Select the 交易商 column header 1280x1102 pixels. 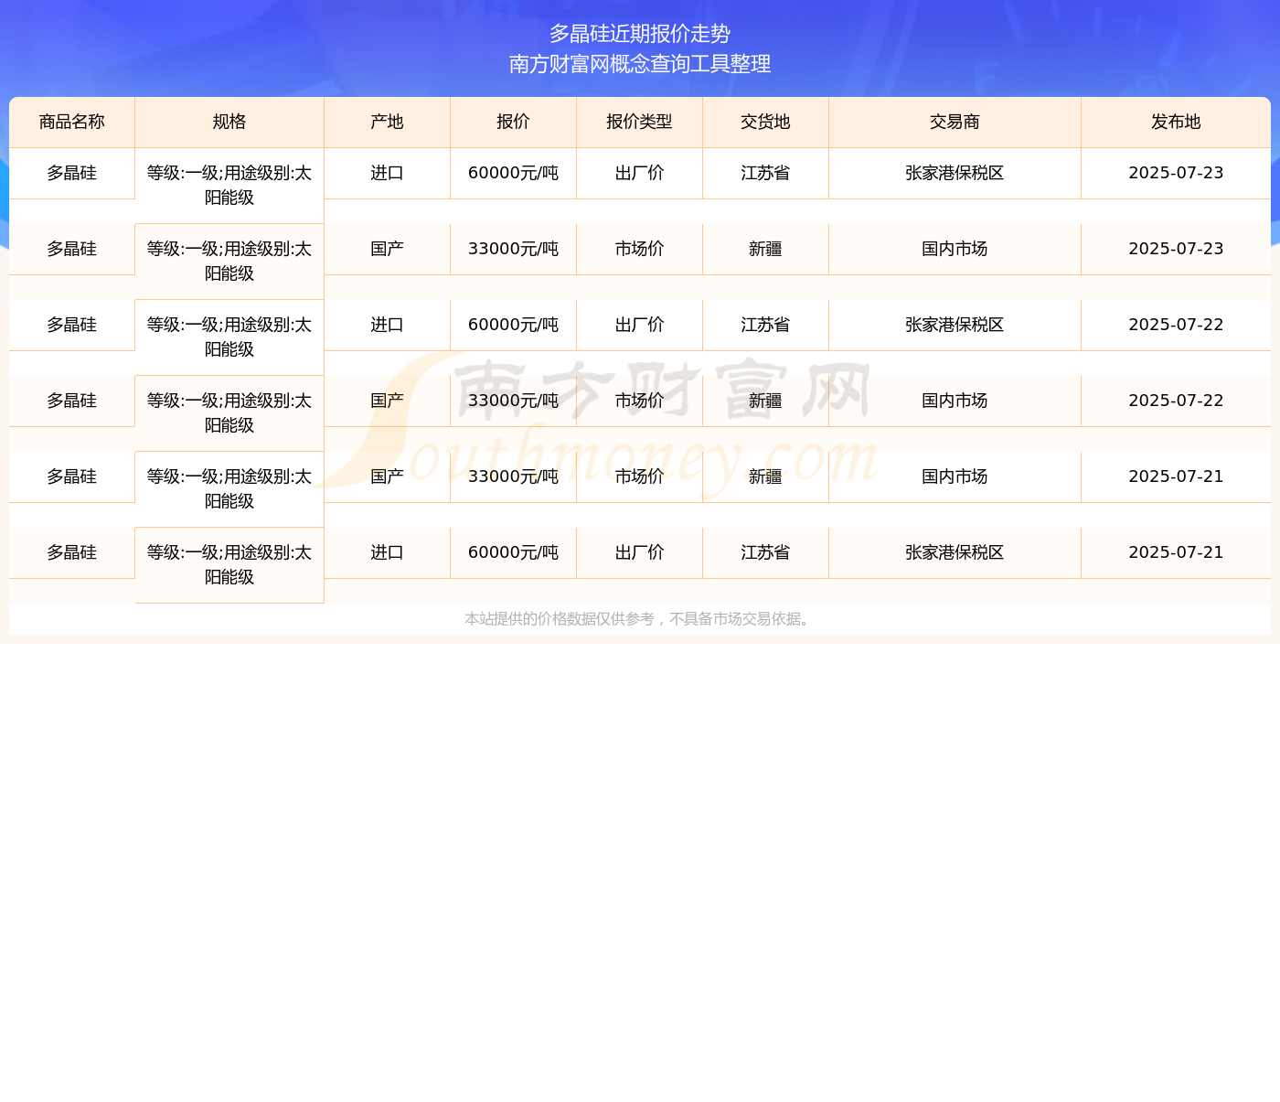[955, 122]
